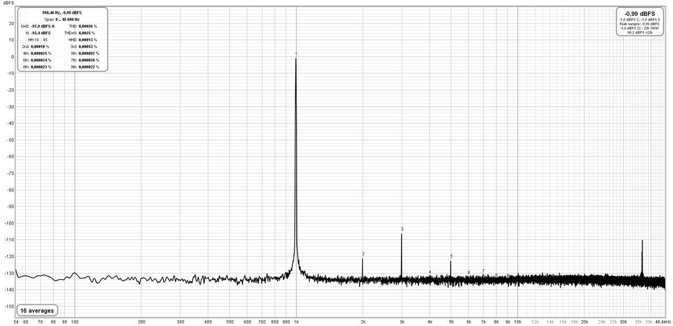This screenshot has width=673, height=326.
Task: Click the 8th harmonic value '0,000023 %'
Action: [x=42, y=67]
